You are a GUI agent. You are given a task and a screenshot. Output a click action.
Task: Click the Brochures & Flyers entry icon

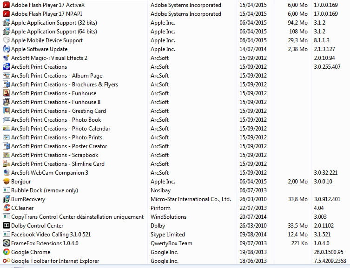[x=6, y=84]
